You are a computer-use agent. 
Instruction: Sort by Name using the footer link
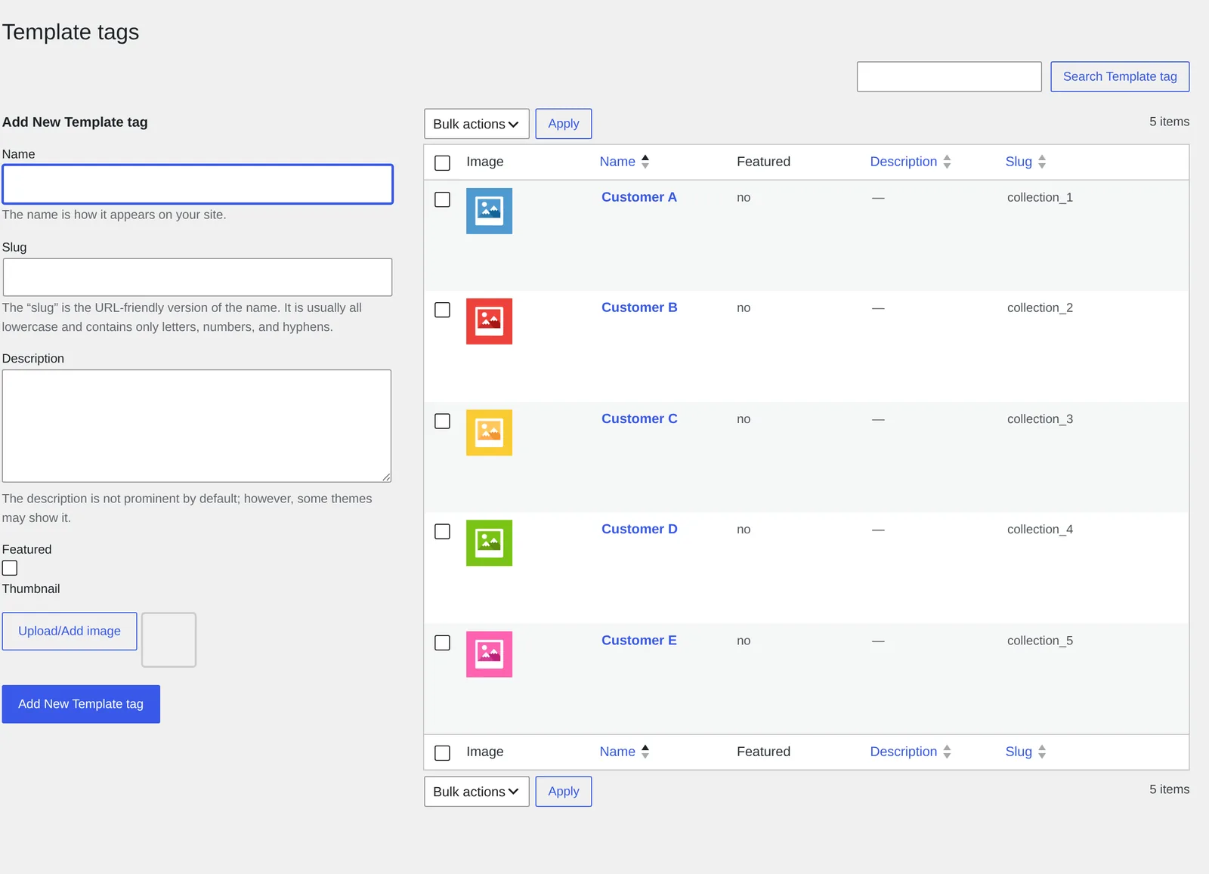pyautogui.click(x=617, y=752)
